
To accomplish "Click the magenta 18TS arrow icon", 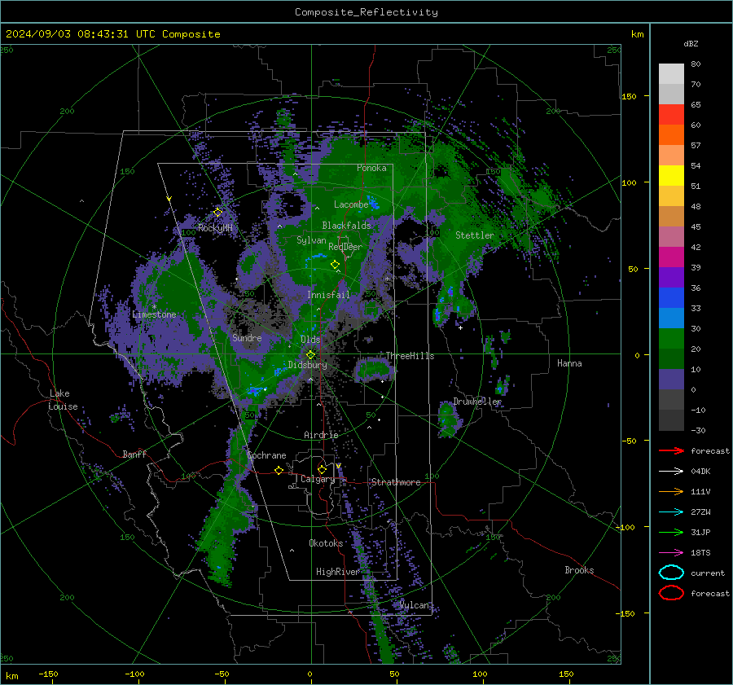I will pos(671,553).
